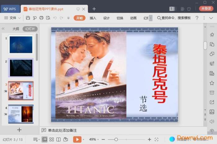Click animation star marker beside slide 4

click(6, 114)
